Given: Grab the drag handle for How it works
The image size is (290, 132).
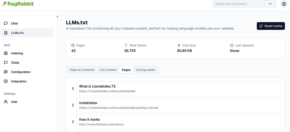Looking at the screenshot, I should click(73, 122).
